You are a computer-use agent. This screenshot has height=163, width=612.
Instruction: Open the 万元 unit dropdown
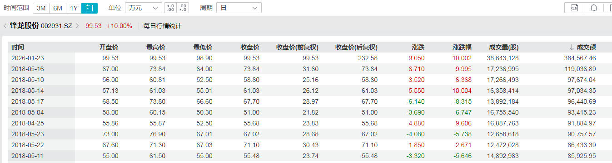pyautogui.click(x=143, y=8)
